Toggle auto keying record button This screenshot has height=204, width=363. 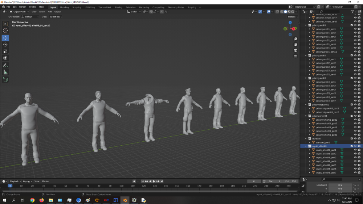[134, 182]
